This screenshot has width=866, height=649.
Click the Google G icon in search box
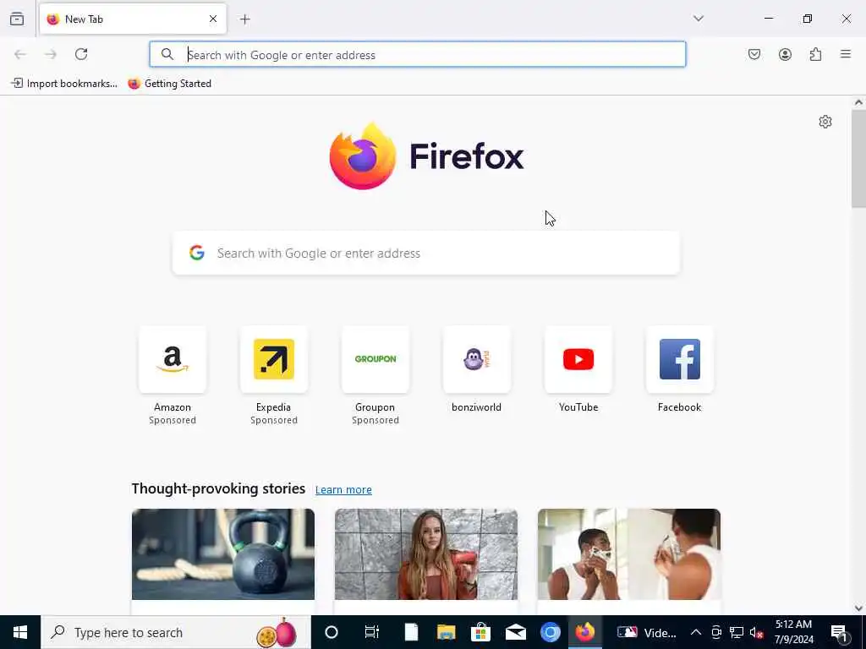point(197,253)
